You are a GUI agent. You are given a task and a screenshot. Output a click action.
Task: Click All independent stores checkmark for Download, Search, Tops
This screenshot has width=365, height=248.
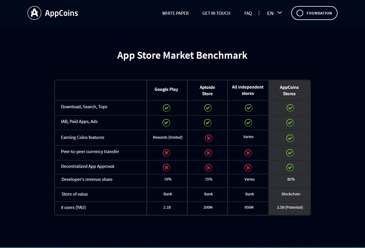pyautogui.click(x=248, y=108)
